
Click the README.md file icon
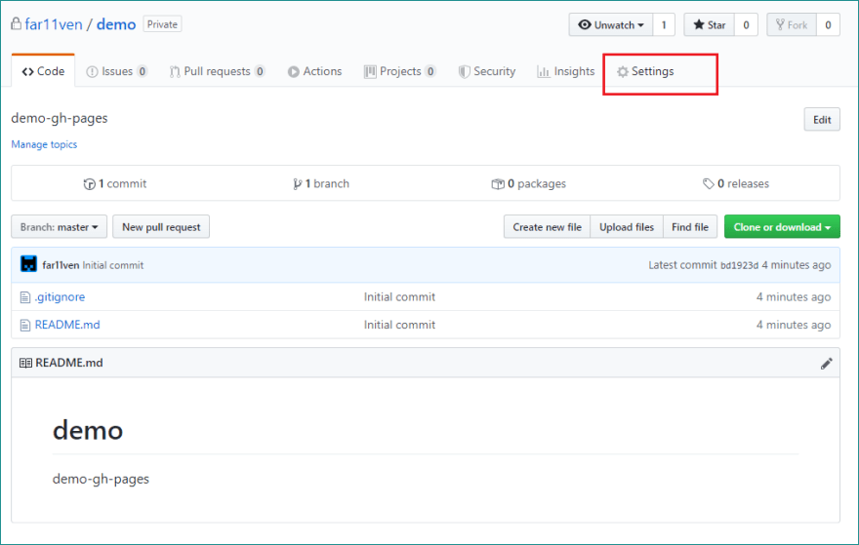[25, 326]
